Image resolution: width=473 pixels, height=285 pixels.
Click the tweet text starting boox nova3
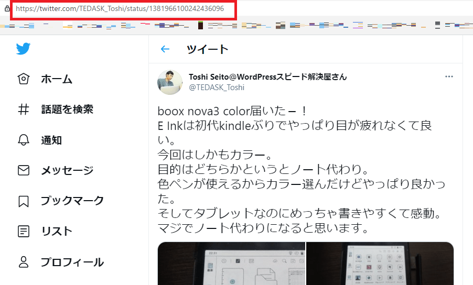coord(302,170)
